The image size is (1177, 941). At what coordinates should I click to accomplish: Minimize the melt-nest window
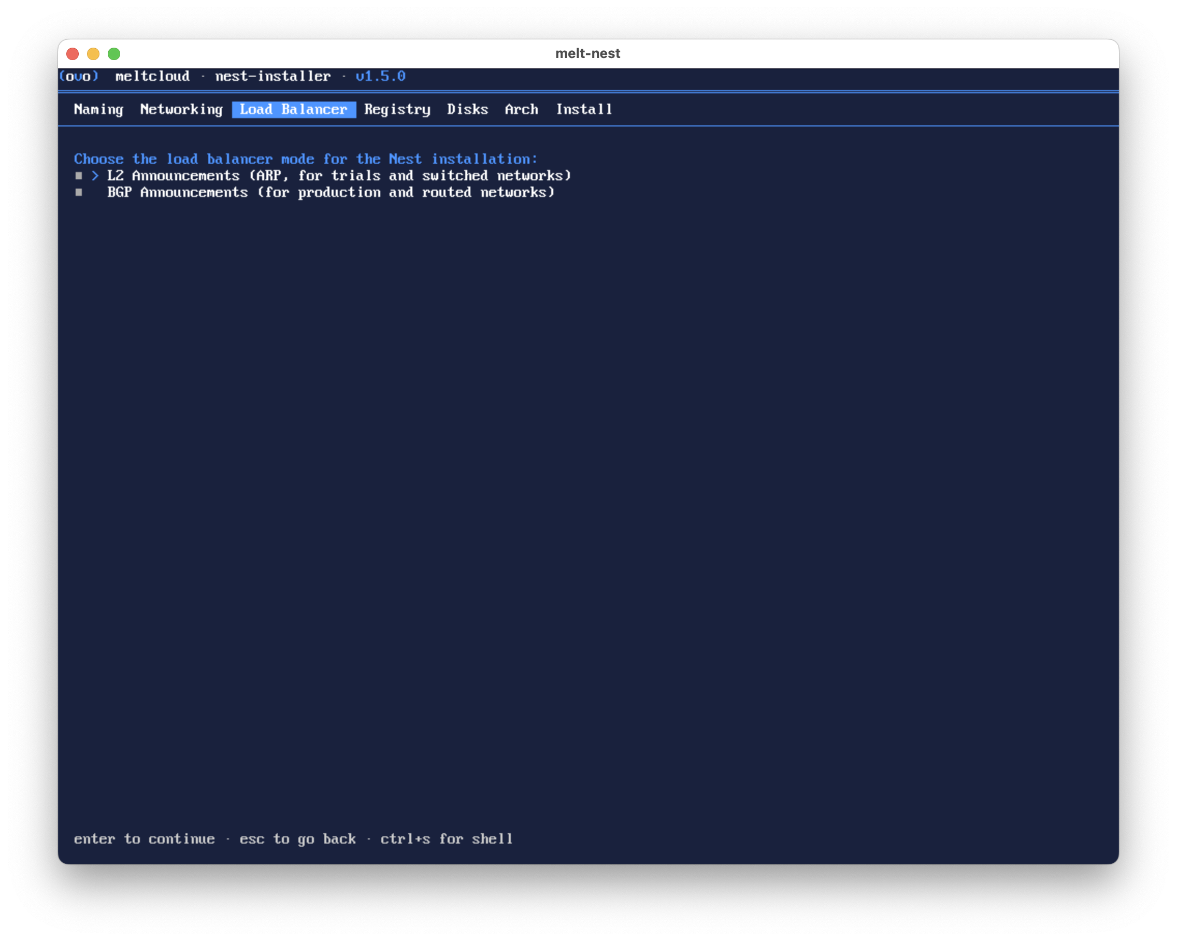coord(93,53)
